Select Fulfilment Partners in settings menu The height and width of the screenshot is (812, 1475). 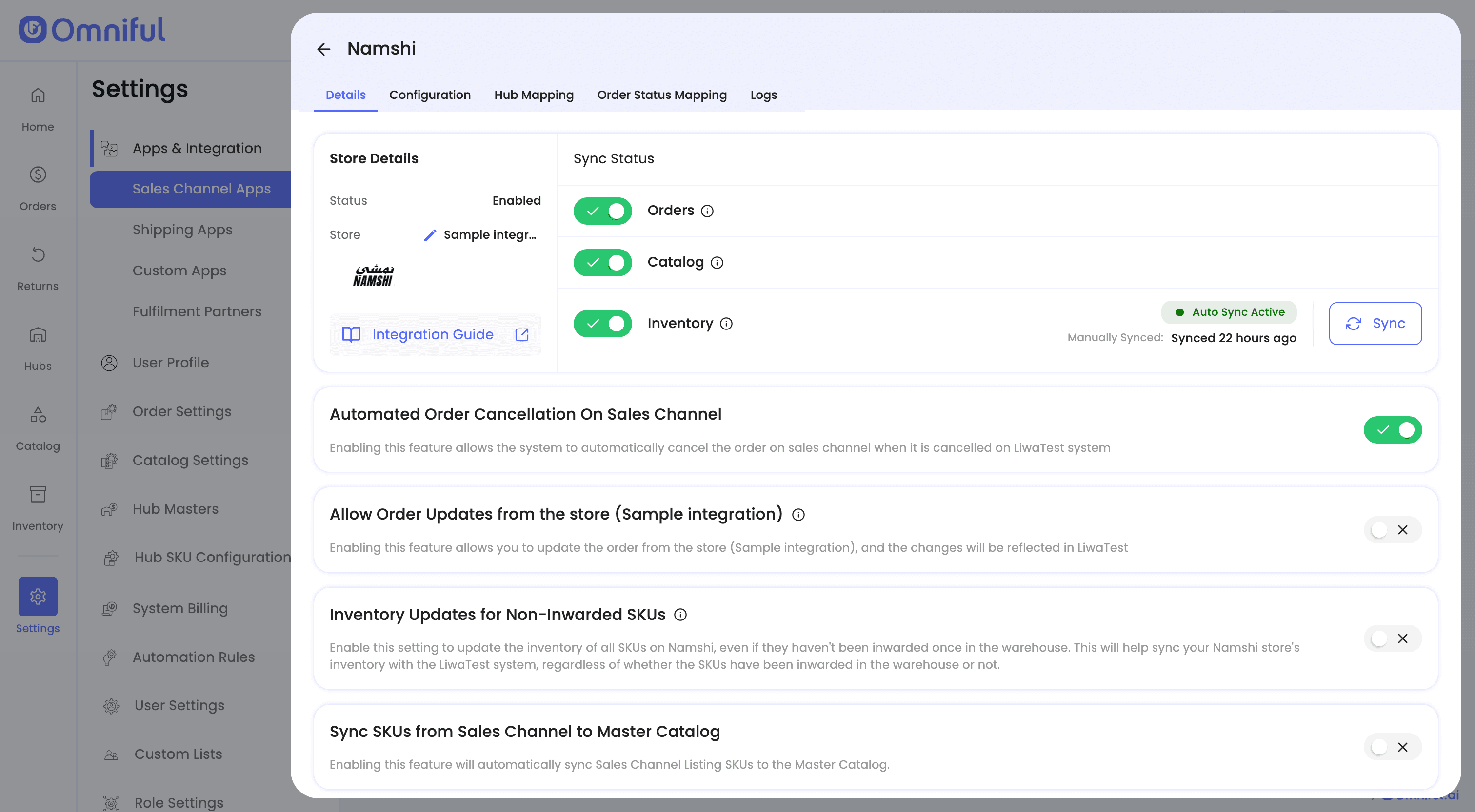197,312
